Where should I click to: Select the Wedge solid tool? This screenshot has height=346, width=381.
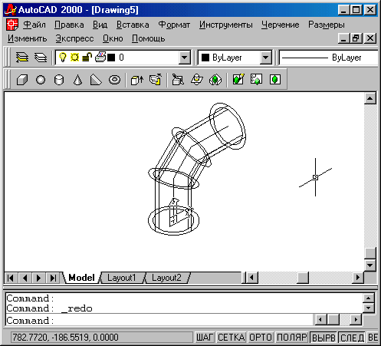(x=96, y=80)
